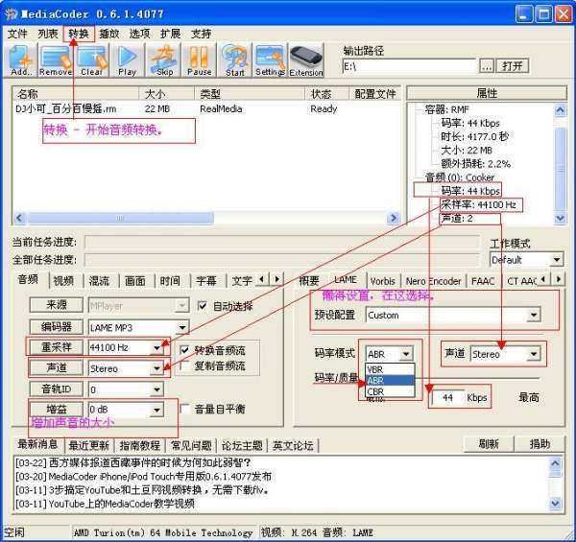Open the Settings toolbar icon
This screenshot has height=542, width=576.
coord(271,59)
